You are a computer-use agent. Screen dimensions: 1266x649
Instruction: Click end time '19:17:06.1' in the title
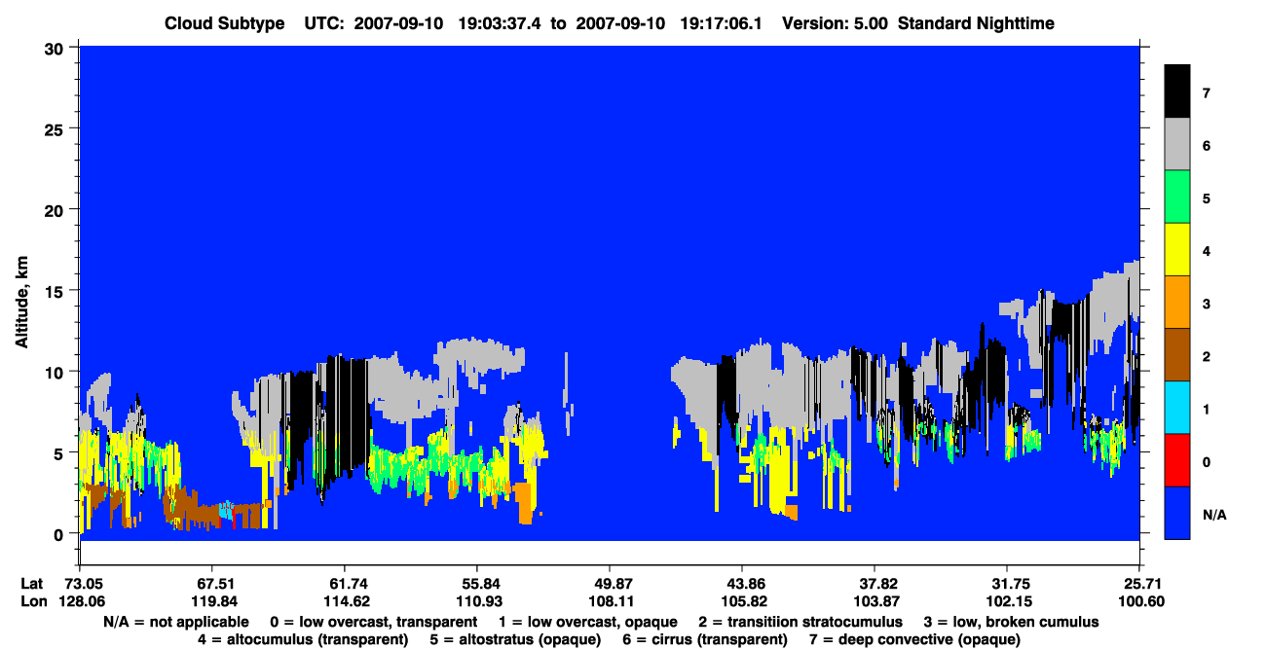[723, 22]
